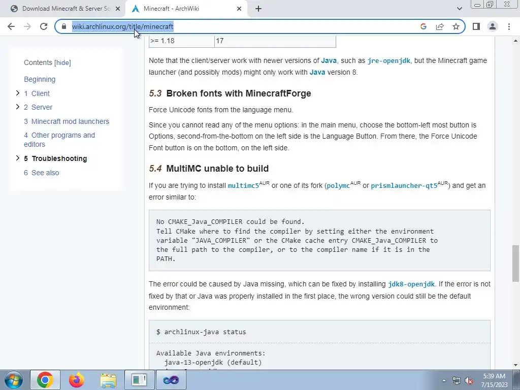This screenshot has width=520, height=390.
Task: Open a new browser tab
Action: [x=258, y=9]
